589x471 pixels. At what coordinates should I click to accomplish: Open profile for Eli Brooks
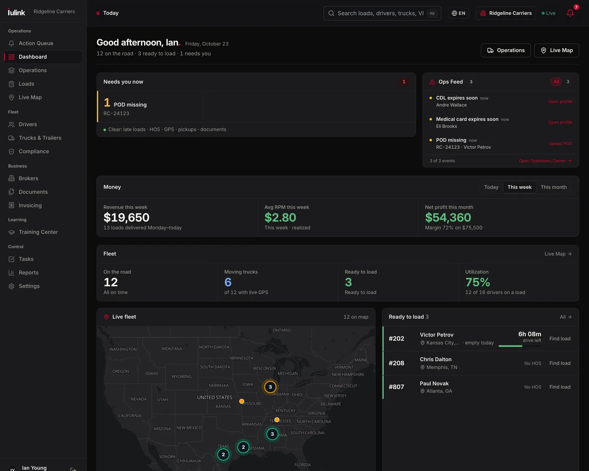coord(560,122)
